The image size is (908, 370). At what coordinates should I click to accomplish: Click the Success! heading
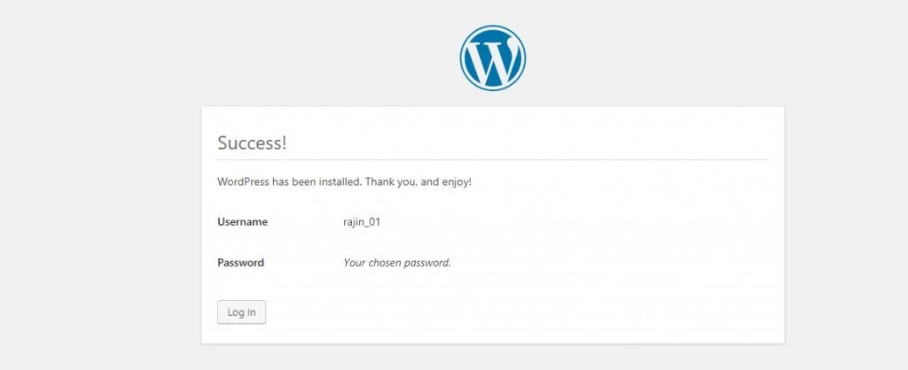(x=252, y=143)
